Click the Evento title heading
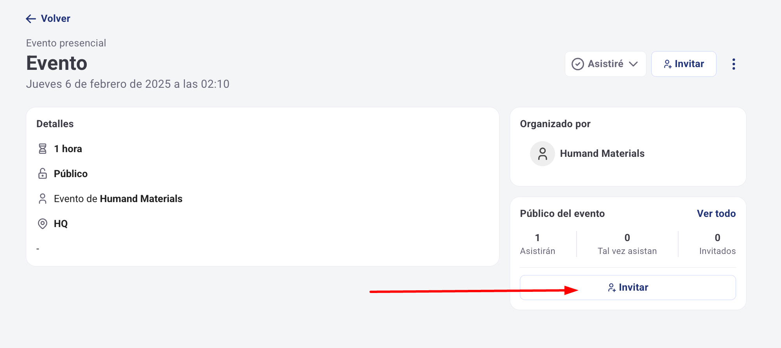 (57, 63)
